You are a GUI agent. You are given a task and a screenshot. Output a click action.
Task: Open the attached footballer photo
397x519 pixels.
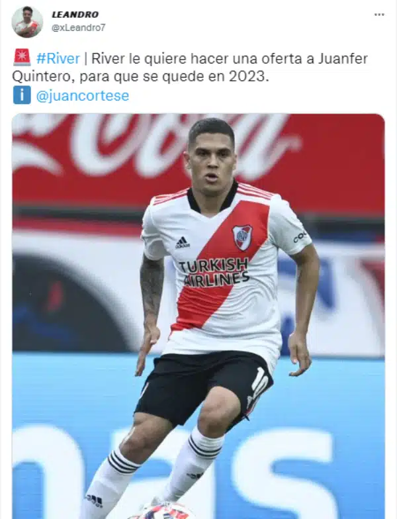tap(198, 316)
